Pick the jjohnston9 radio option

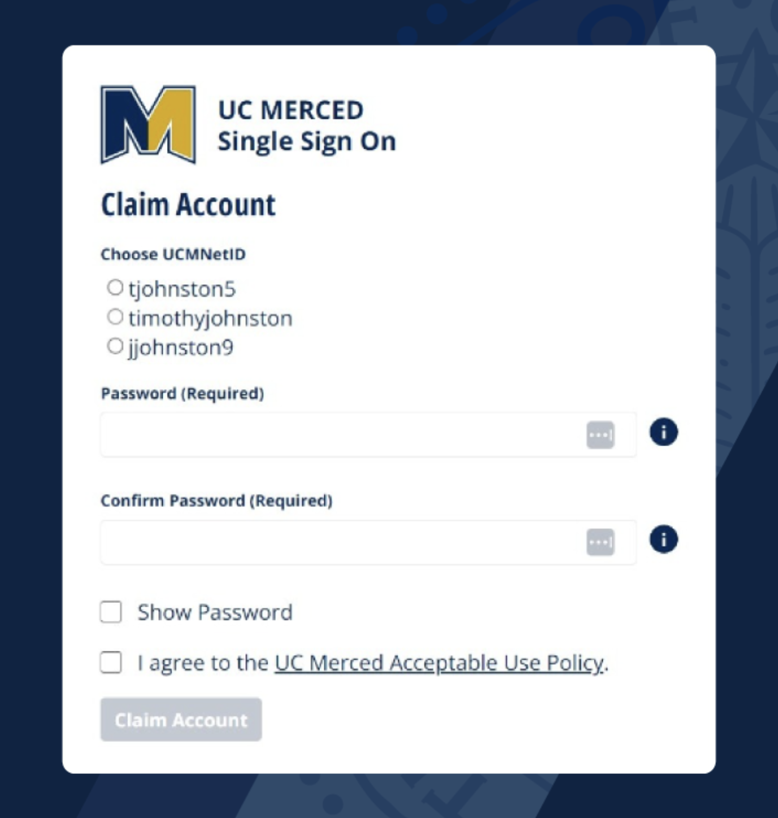(115, 346)
